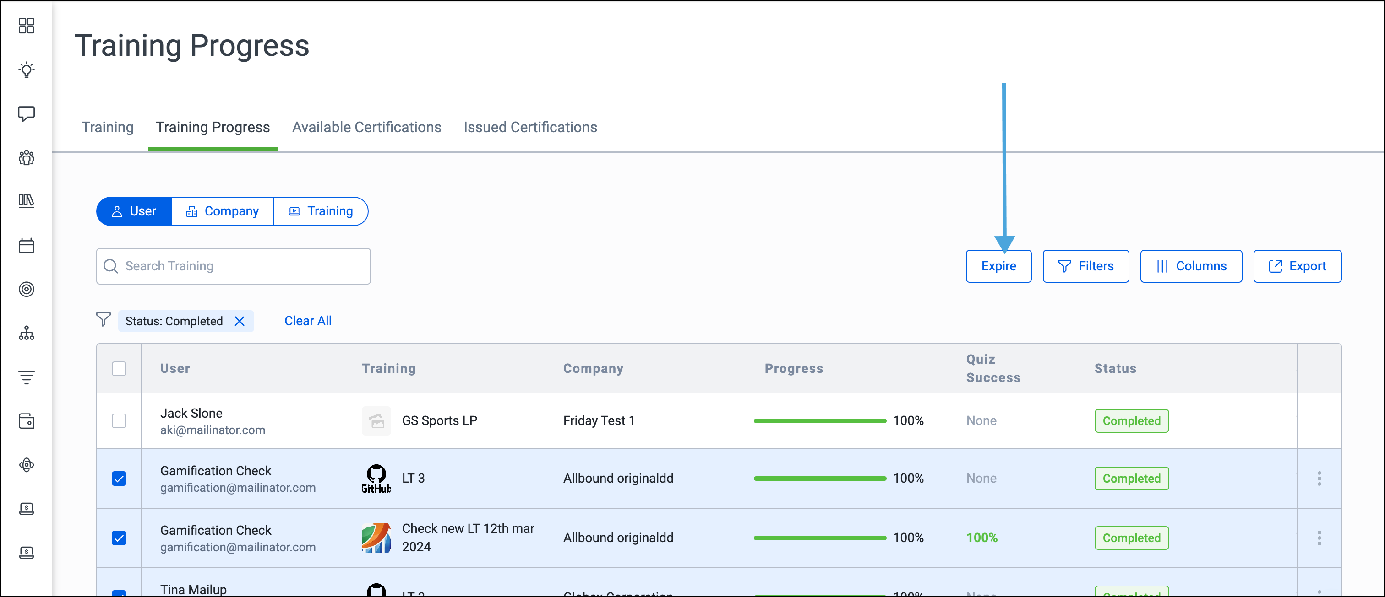Go to the Available Certifications tab
1385x597 pixels.
[367, 127]
